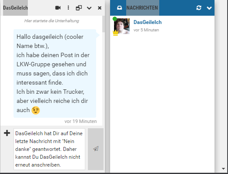228x174 pixels.
Task: Pop out the chat into separate window
Action: (79, 8)
